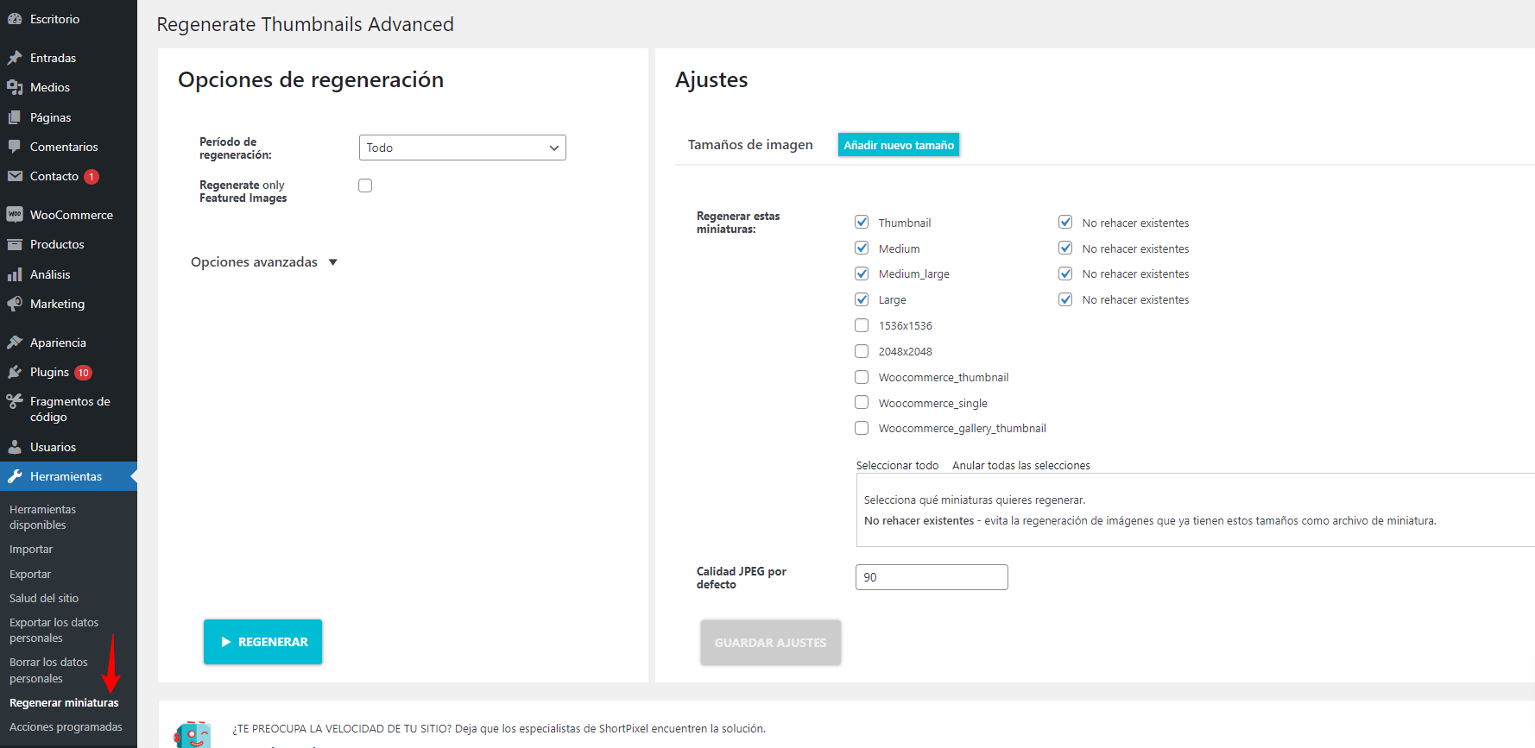This screenshot has height=748, width=1535.
Task: Click the Medios media icon
Action: tap(15, 87)
